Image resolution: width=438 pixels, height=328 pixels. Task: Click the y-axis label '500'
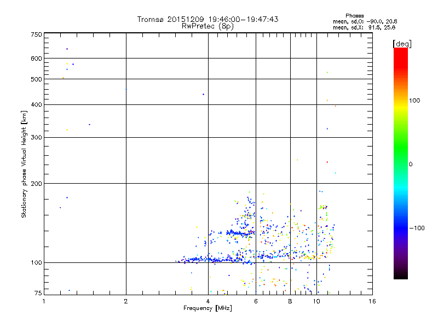point(36,79)
